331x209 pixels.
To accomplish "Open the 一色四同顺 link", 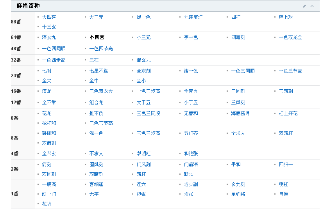I will [x=54, y=49].
